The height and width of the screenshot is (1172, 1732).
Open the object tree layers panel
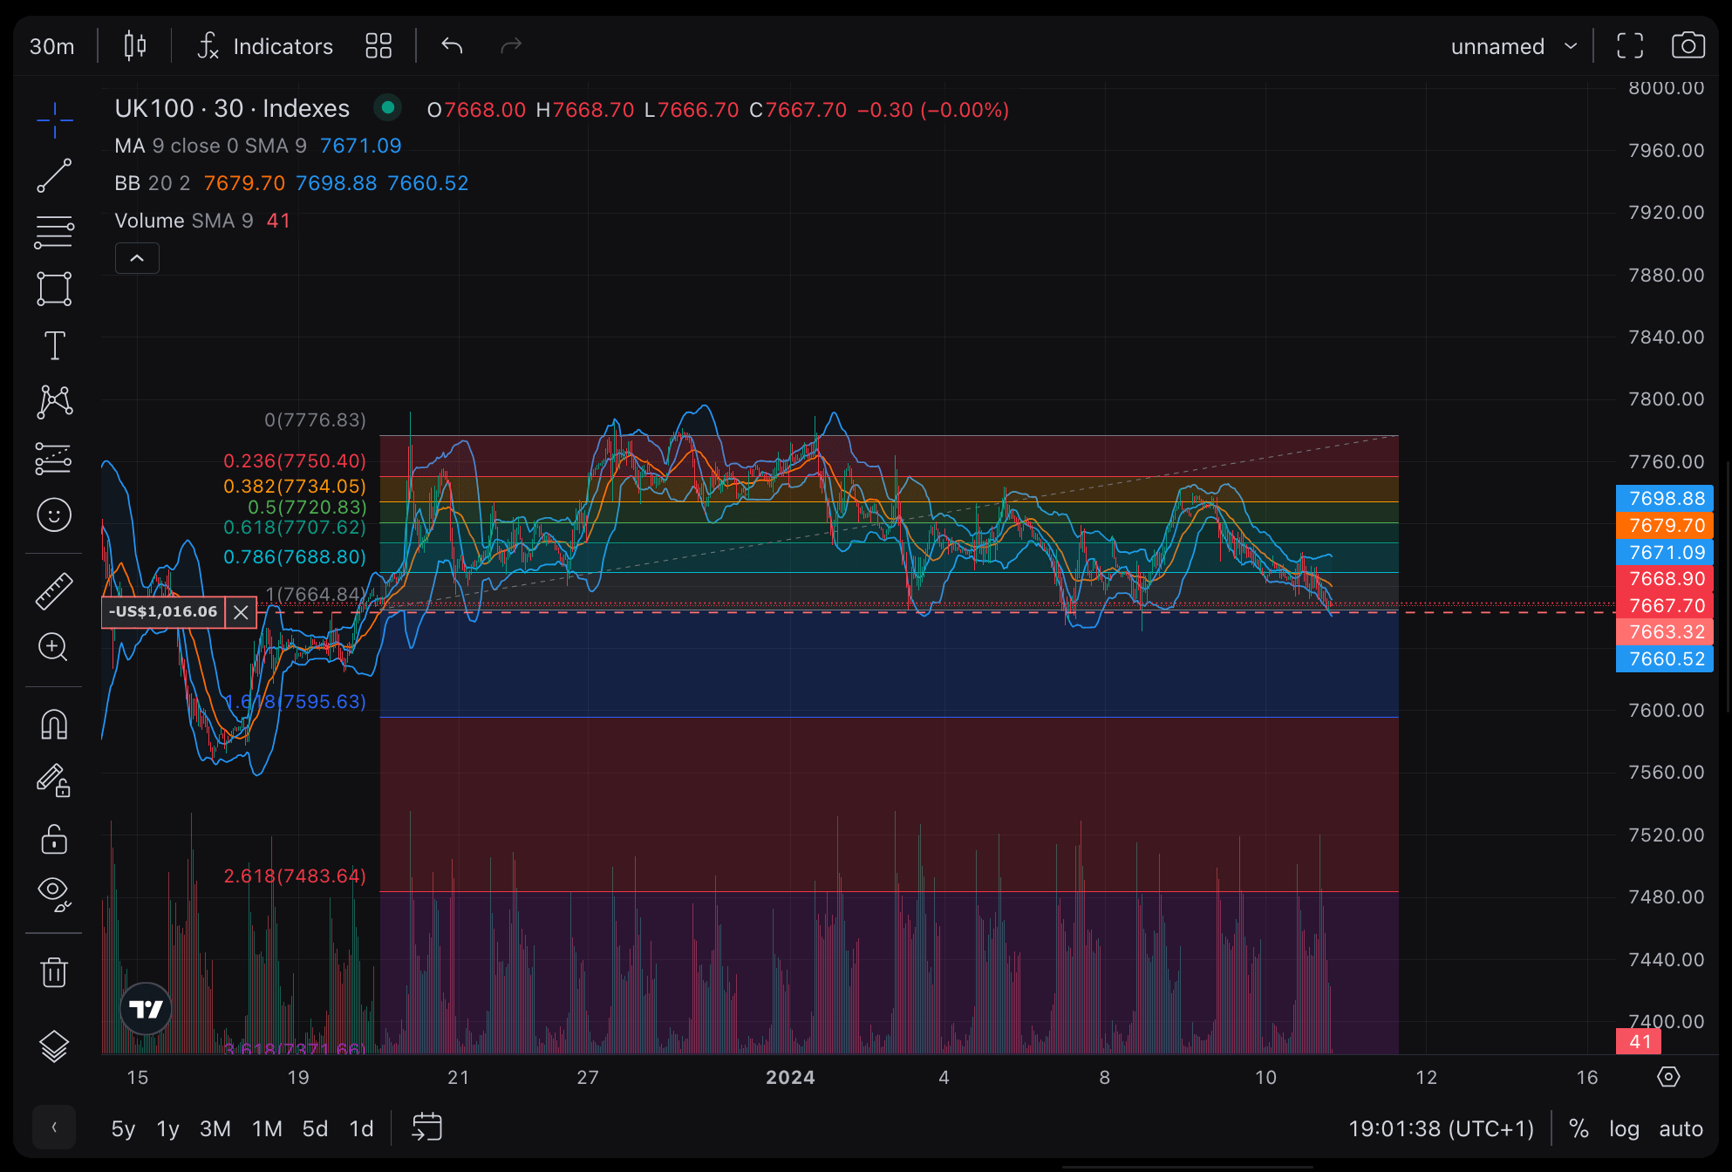[54, 1046]
